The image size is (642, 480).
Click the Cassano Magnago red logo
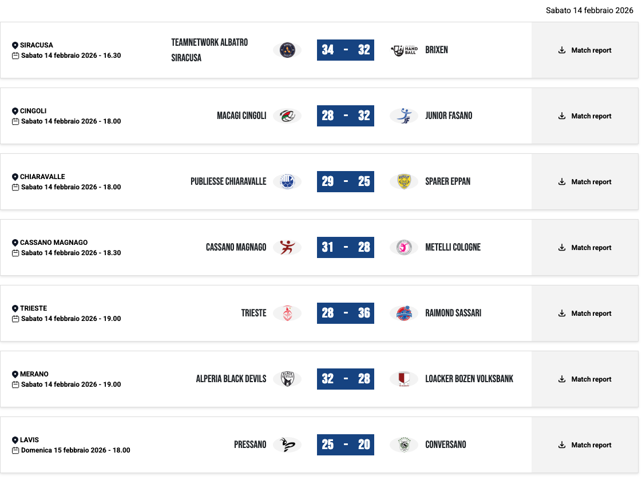click(x=287, y=247)
